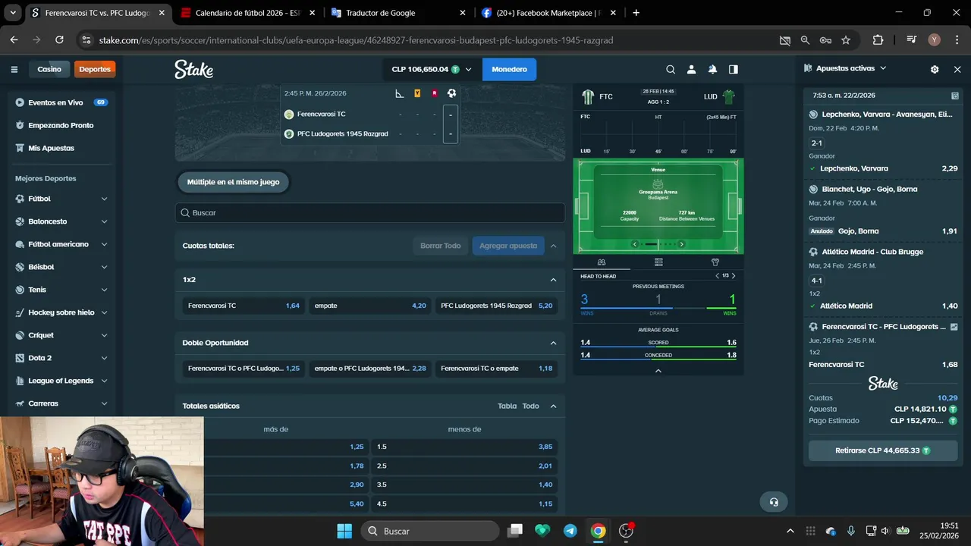Show previous head to head page

pyautogui.click(x=717, y=276)
